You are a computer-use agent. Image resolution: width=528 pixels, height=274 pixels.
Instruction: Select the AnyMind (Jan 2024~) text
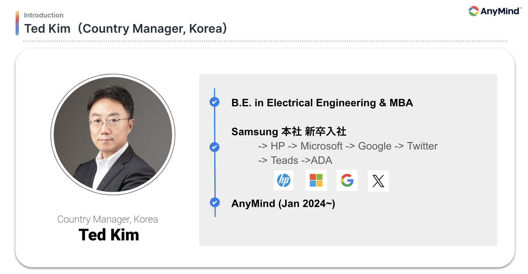[x=283, y=203]
